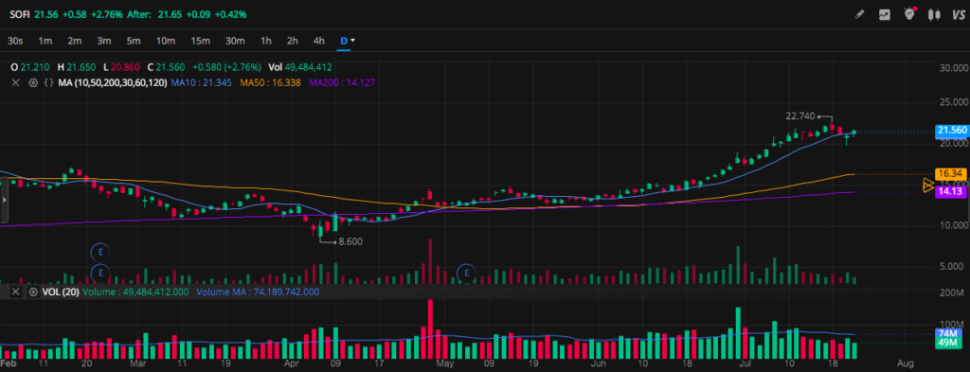Click the MA200 : 14.127 value

pos(343,82)
